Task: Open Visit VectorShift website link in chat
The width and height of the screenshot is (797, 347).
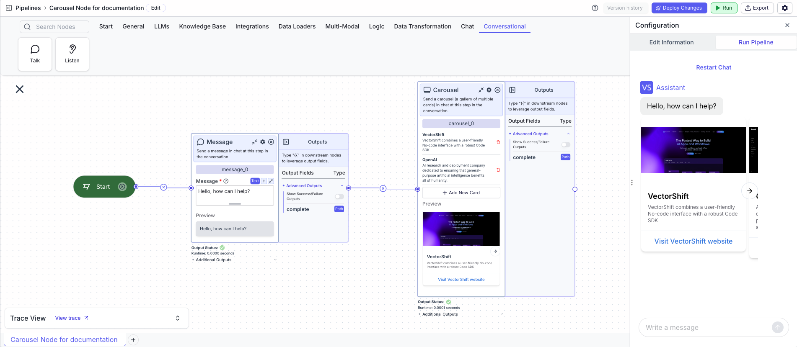Action: (x=693, y=241)
